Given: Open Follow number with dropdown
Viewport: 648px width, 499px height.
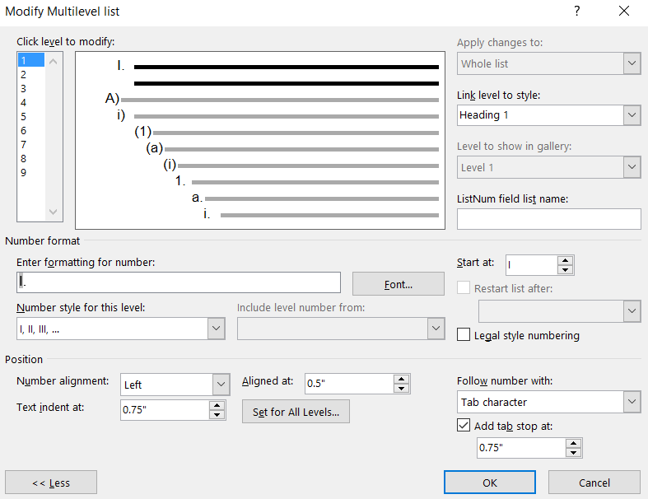Looking at the screenshot, I should point(632,402).
